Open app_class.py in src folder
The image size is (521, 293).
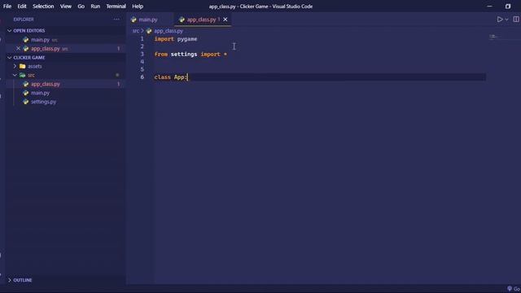pos(46,84)
